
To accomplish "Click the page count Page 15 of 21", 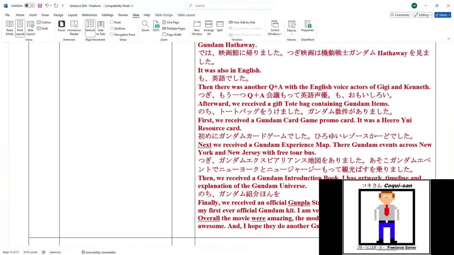I will pos(11,252).
